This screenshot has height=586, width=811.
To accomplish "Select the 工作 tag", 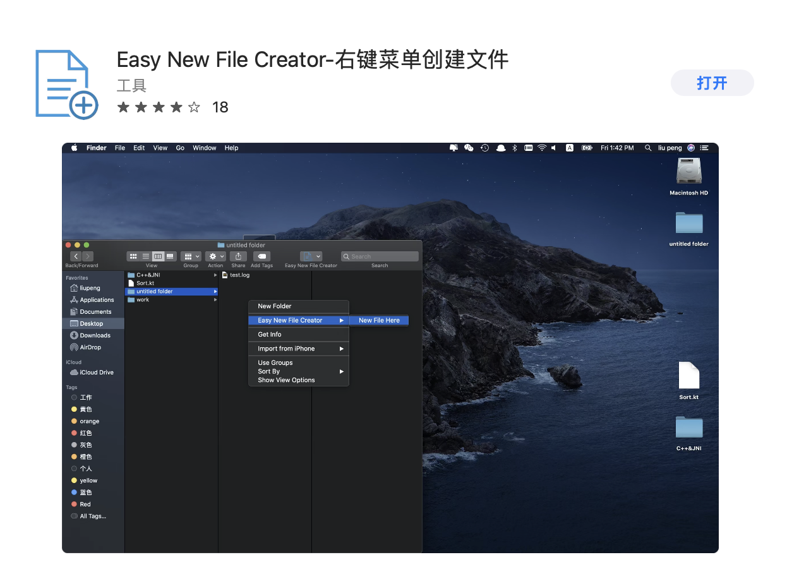I will click(x=93, y=398).
